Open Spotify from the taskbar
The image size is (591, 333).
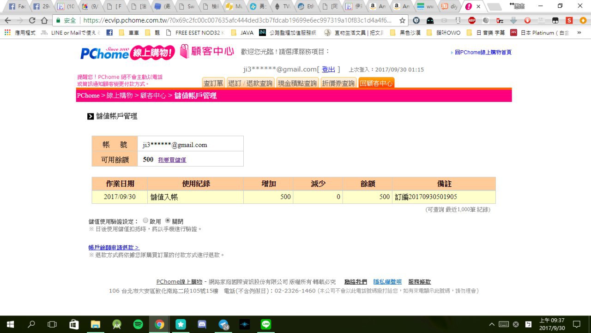point(138,324)
